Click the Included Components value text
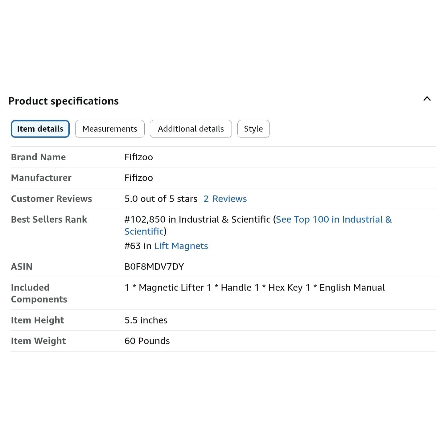Image resolution: width=444 pixels, height=444 pixels. click(254, 288)
